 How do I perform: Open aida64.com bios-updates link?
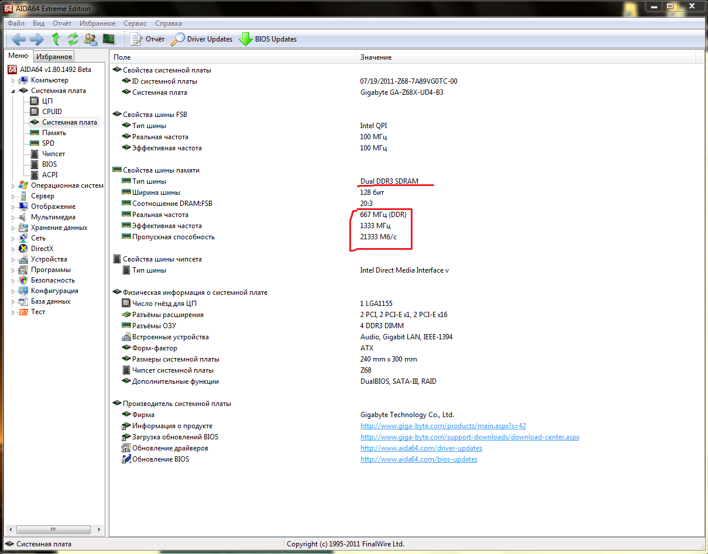click(x=419, y=459)
